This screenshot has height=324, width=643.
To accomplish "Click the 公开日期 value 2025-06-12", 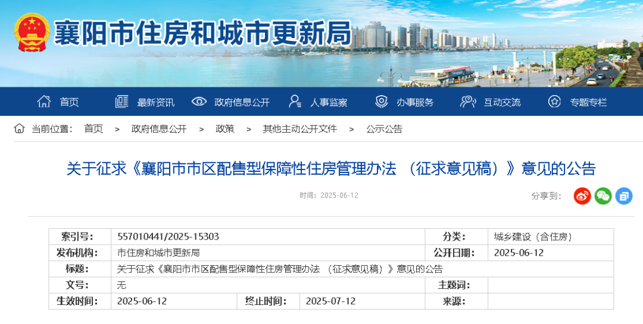I will point(519,253).
